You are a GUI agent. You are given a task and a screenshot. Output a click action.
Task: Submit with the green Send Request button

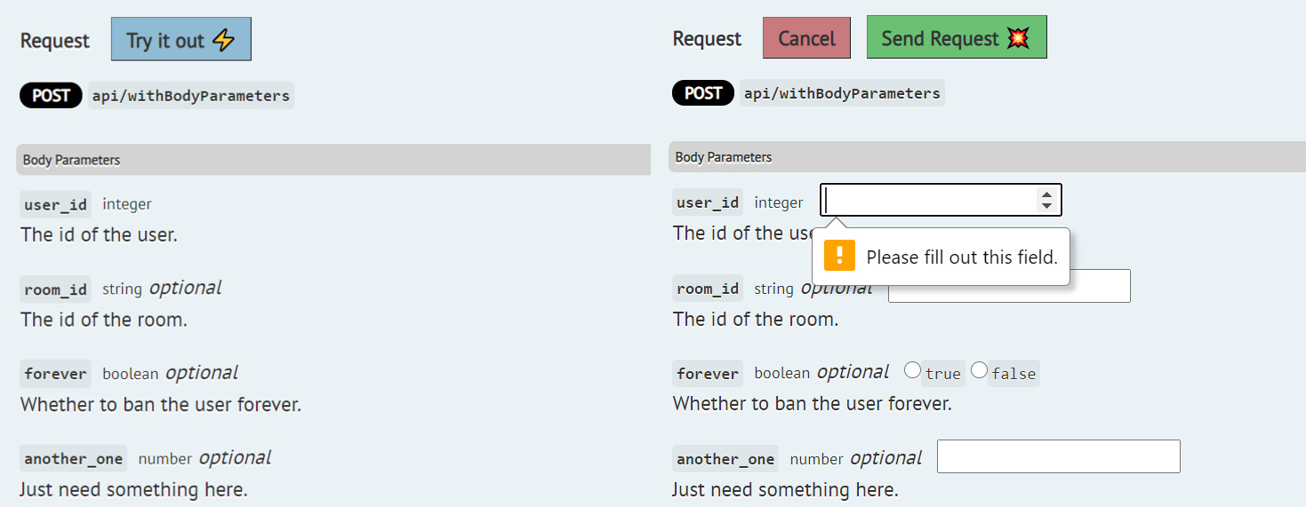(x=956, y=38)
